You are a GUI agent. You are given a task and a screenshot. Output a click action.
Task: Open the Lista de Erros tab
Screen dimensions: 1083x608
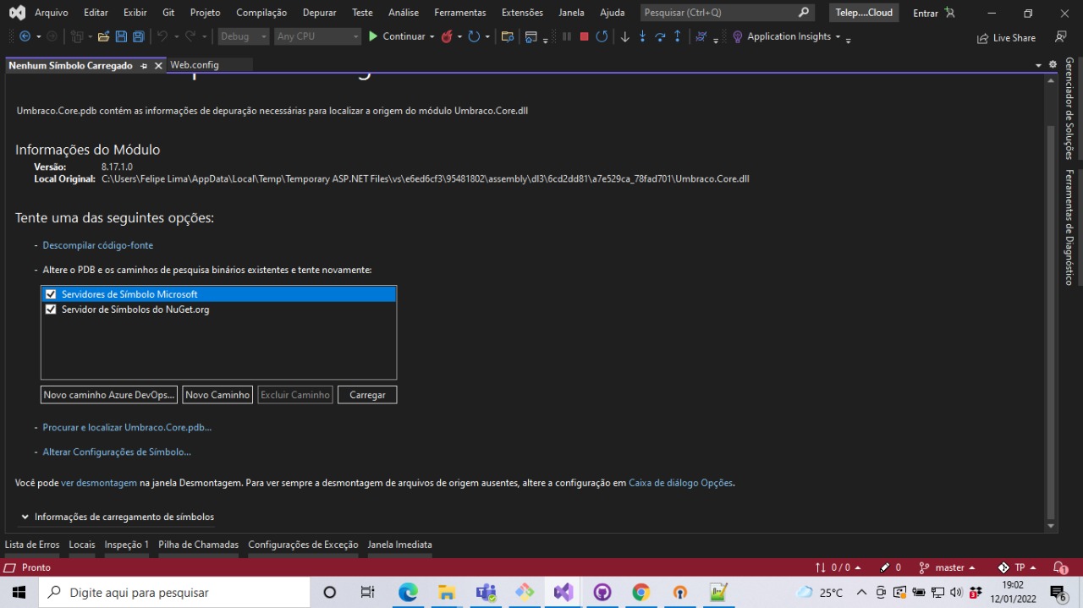(x=32, y=545)
